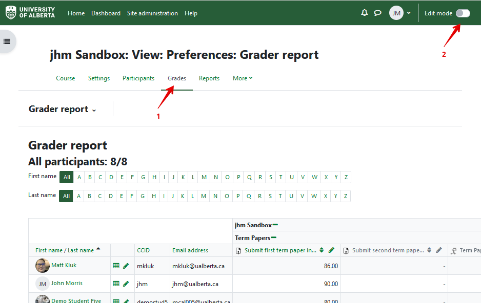
Task: Collapse the jhm Sandbox category
Action: 275,225
